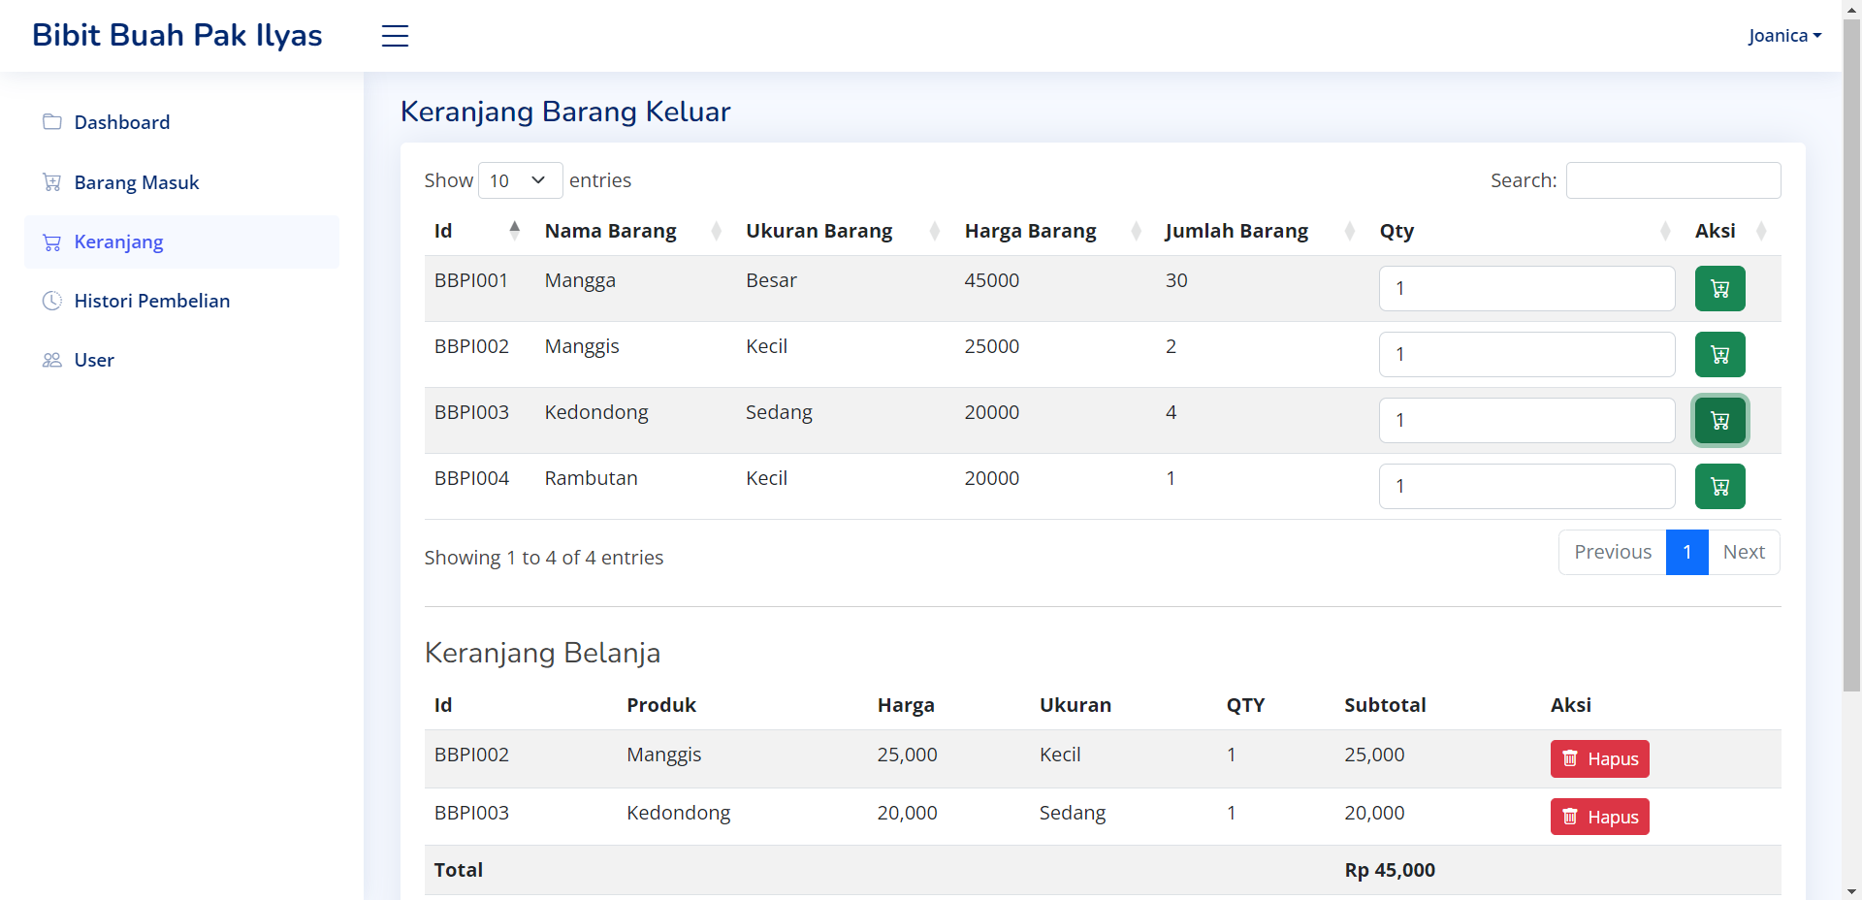
Task: Click the Barang Masuk cart icon
Action: point(50,181)
